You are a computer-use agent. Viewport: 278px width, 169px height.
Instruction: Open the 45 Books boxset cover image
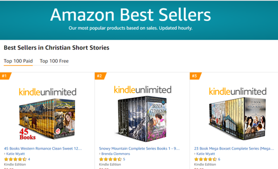pos(47,119)
